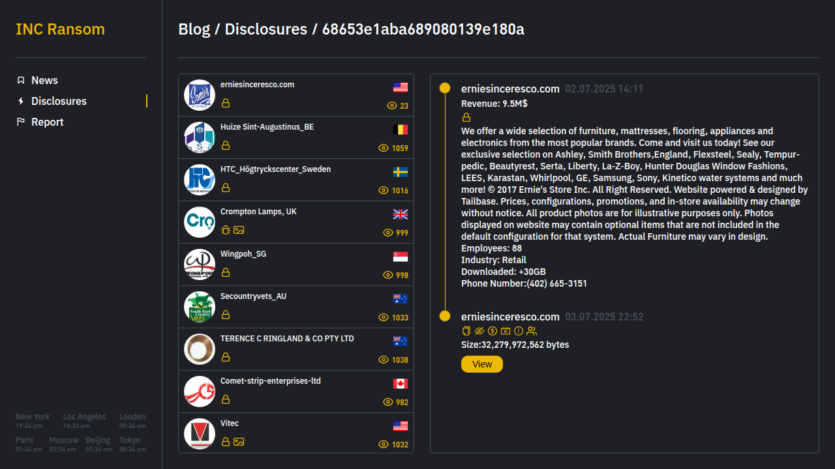Screen dimensions: 835x469
Task: Click the exclamation warning circle icon
Action: pos(519,331)
